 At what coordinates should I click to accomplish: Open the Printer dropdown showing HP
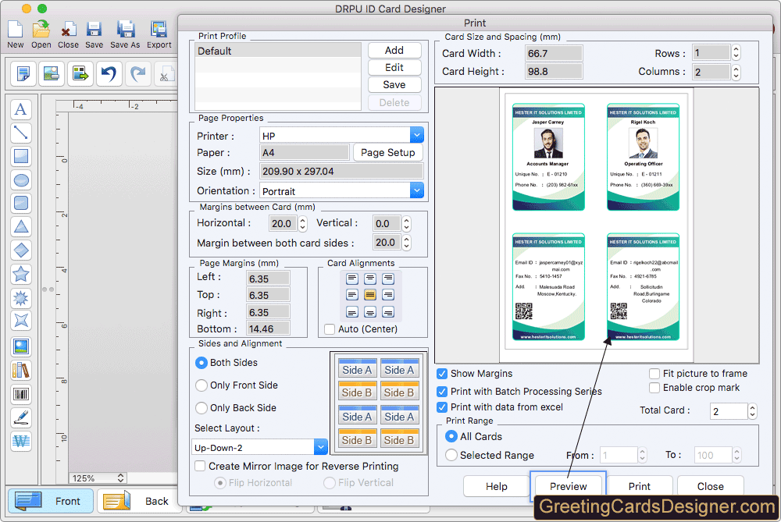(x=342, y=135)
